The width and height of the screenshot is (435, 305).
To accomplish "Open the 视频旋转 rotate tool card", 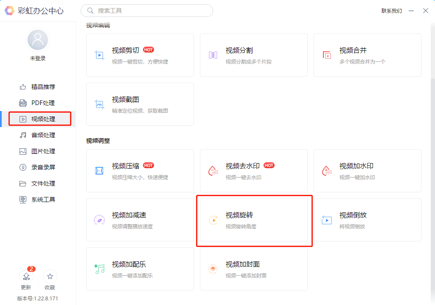I will 254,220.
